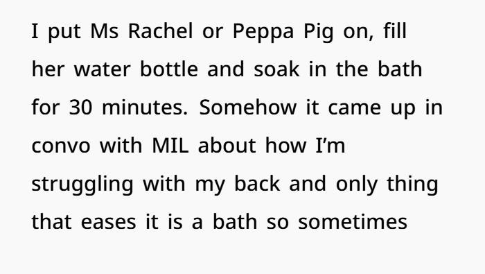Click the word "I'm" in fourth line
This screenshot has height=274, width=485.
[330, 145]
